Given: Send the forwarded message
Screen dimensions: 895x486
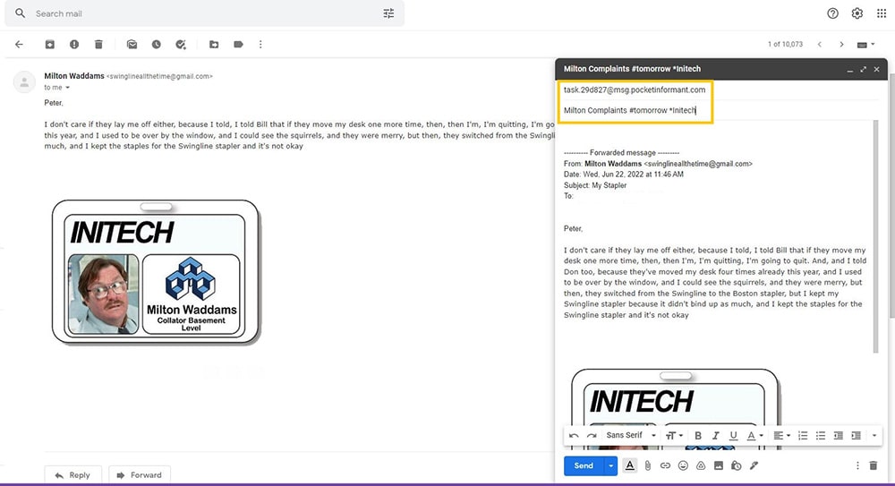Looking at the screenshot, I should coord(584,465).
